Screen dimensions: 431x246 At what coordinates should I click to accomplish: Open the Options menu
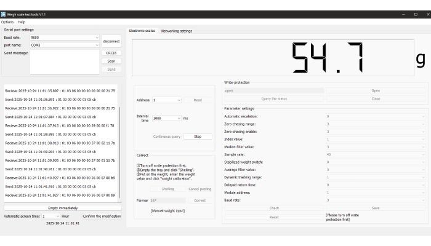[7, 22]
